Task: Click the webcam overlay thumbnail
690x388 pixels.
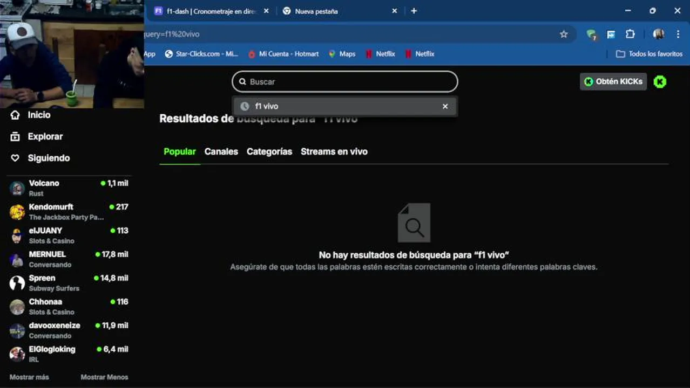Action: [72, 54]
